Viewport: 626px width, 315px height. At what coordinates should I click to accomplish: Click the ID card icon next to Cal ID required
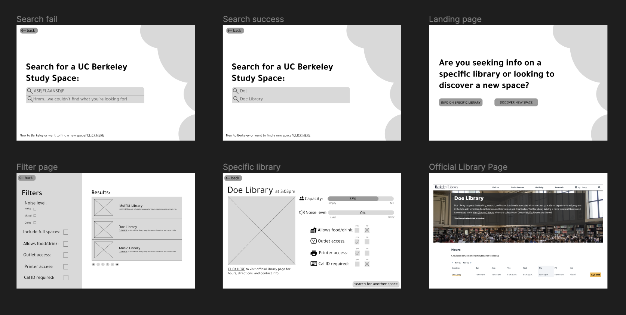313,263
